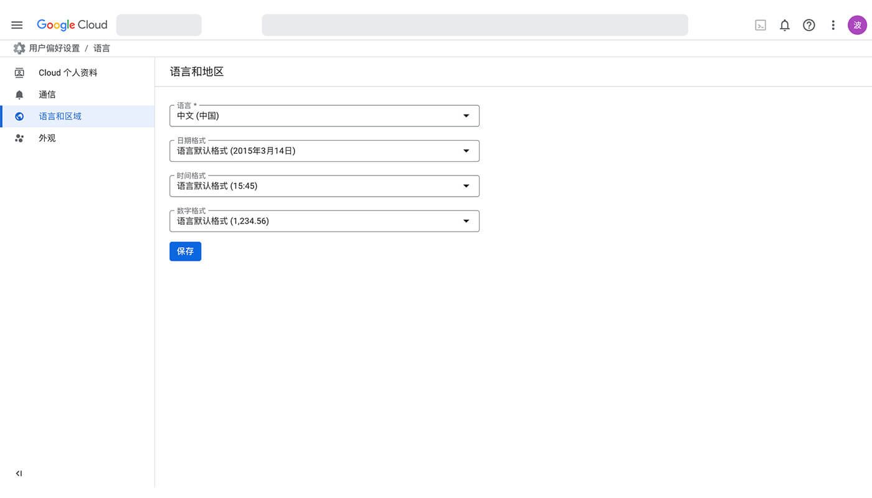Open the 数字格式 dropdown

(324, 221)
